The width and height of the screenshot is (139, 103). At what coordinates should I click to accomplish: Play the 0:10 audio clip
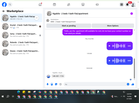coord(110,46)
